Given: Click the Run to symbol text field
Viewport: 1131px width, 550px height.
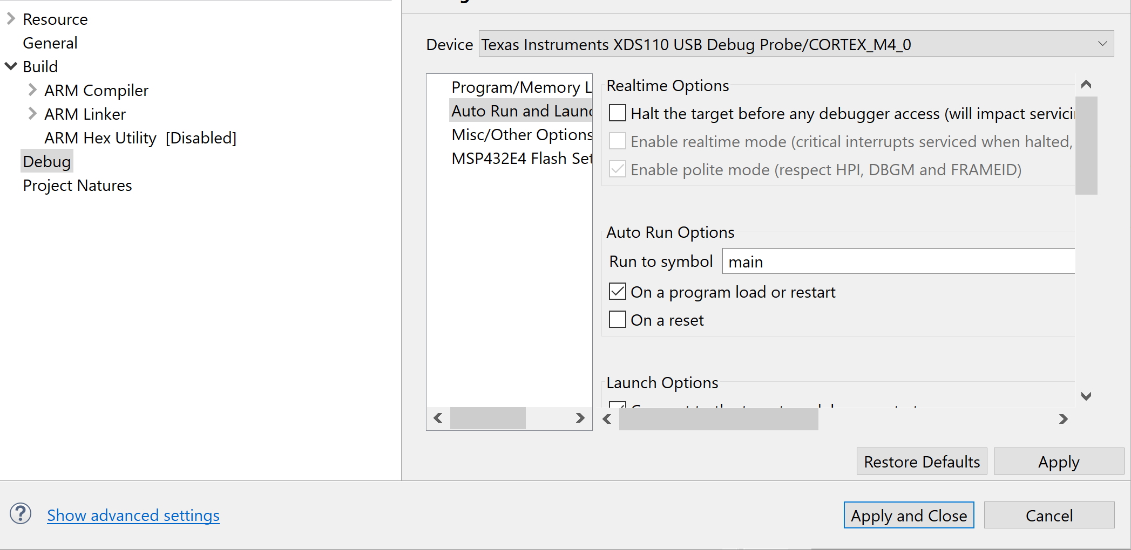Looking at the screenshot, I should (x=896, y=262).
